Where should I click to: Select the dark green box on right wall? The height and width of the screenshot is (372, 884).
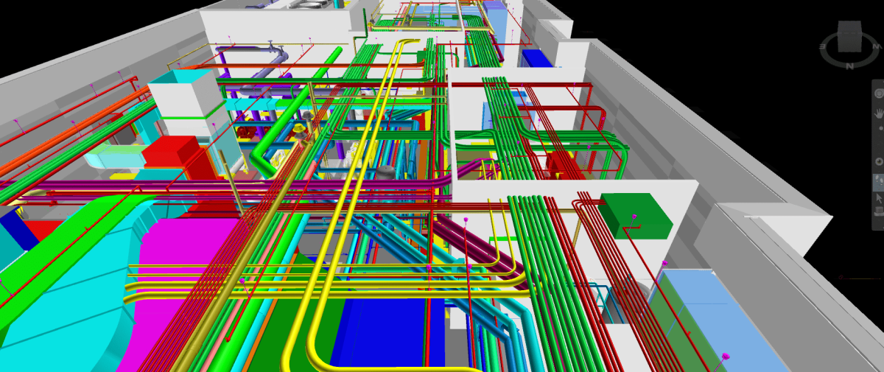coord(635,215)
